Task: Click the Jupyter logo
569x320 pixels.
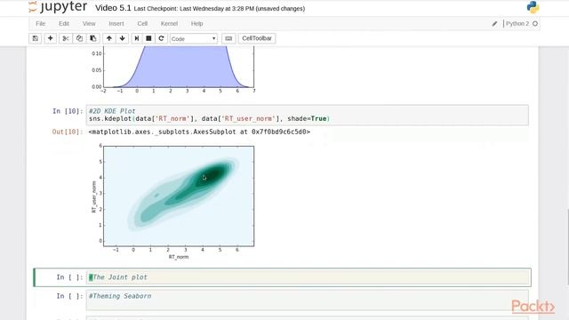Action: coord(58,7)
